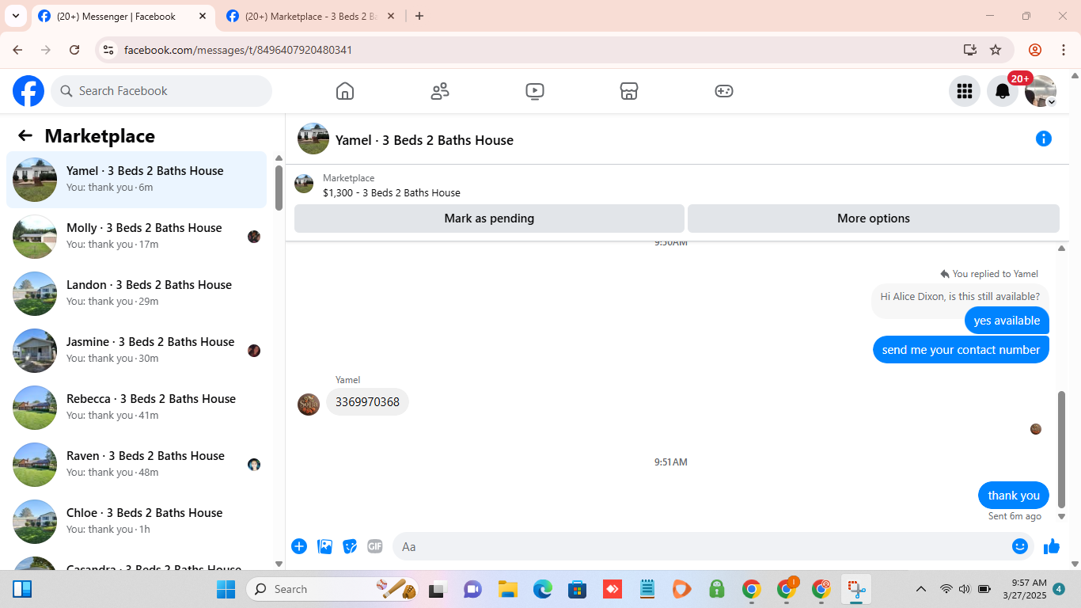The image size is (1081, 608).
Task: Send a thumbs-up like
Action: coord(1052,546)
